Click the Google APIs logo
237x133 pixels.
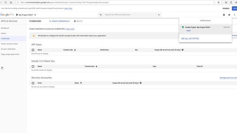(7, 15)
